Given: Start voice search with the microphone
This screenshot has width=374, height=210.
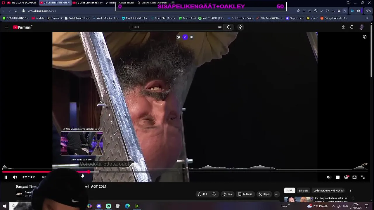Looking at the screenshot, I should tap(240, 27).
